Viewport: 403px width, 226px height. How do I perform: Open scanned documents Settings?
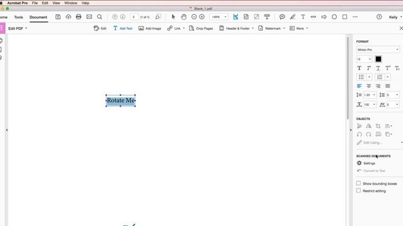click(366, 163)
